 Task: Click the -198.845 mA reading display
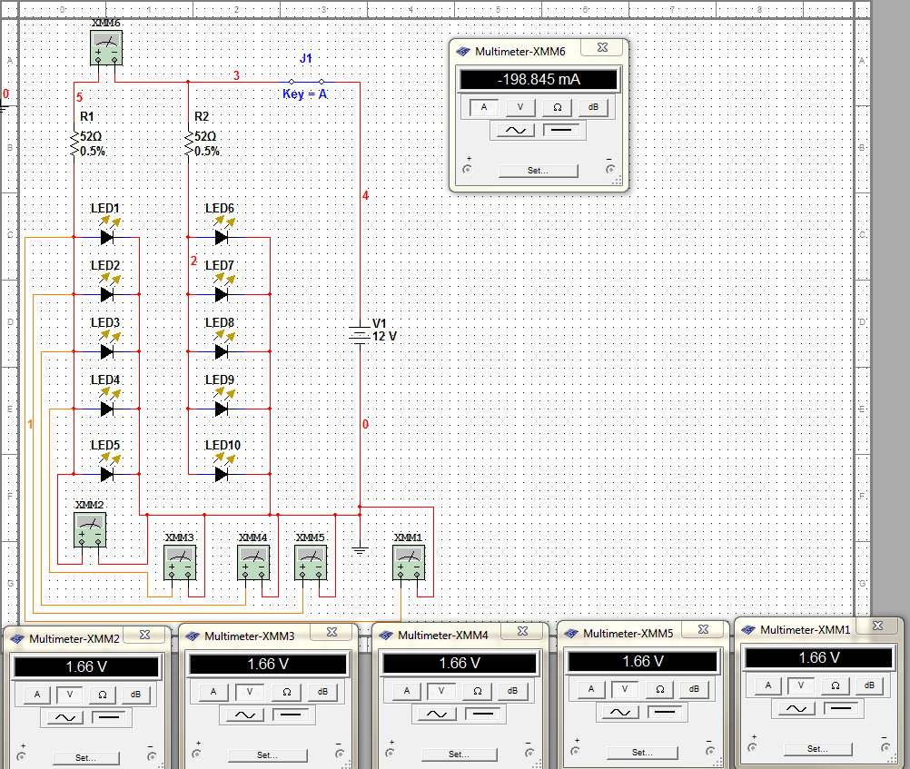539,80
